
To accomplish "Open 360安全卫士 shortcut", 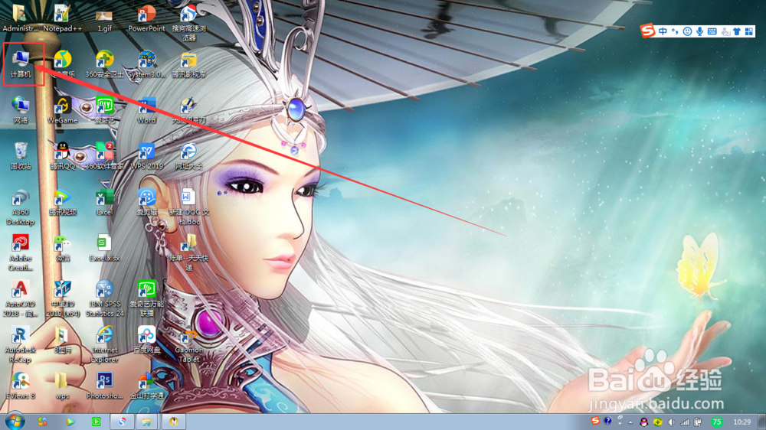I will (104, 64).
